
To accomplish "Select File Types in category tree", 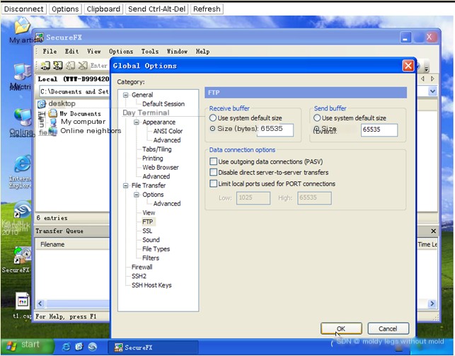I will (x=156, y=249).
